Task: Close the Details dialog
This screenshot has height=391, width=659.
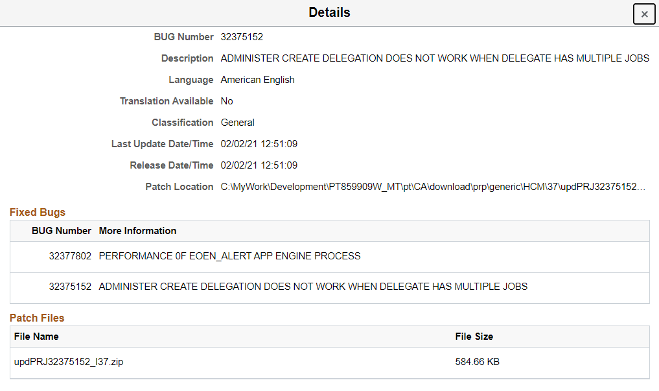Action: pyautogui.click(x=643, y=14)
